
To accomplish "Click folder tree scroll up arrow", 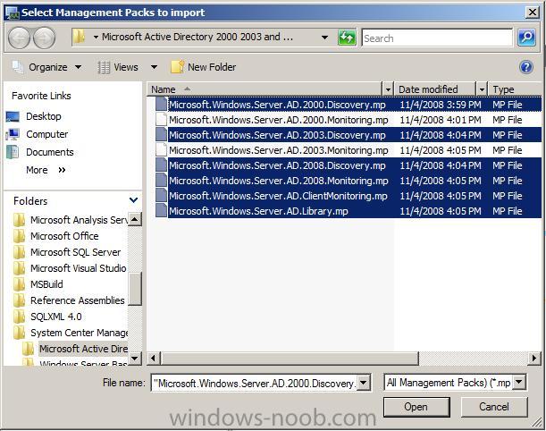I will coord(134,219).
